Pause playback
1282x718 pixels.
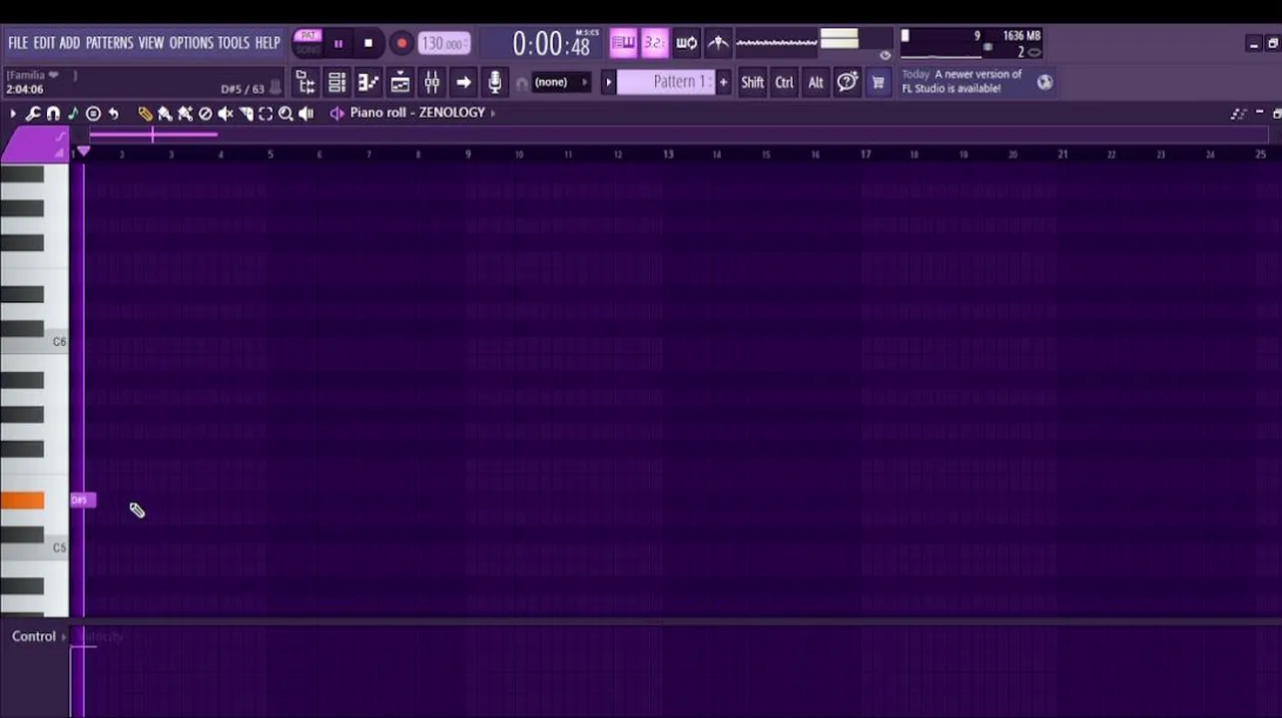(x=337, y=44)
